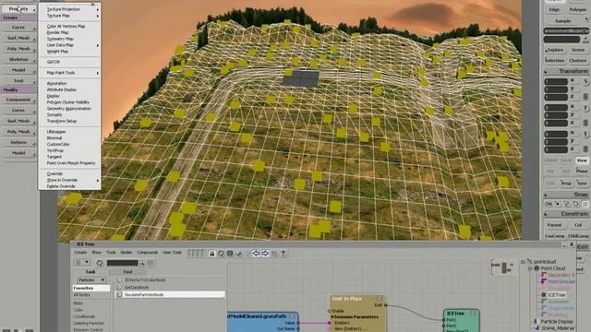Click the icon after the forward arrow

point(274,254)
